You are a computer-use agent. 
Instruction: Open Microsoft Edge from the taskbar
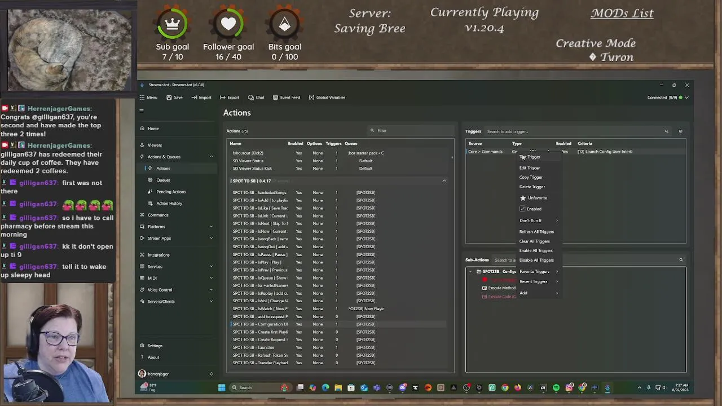tap(325, 387)
